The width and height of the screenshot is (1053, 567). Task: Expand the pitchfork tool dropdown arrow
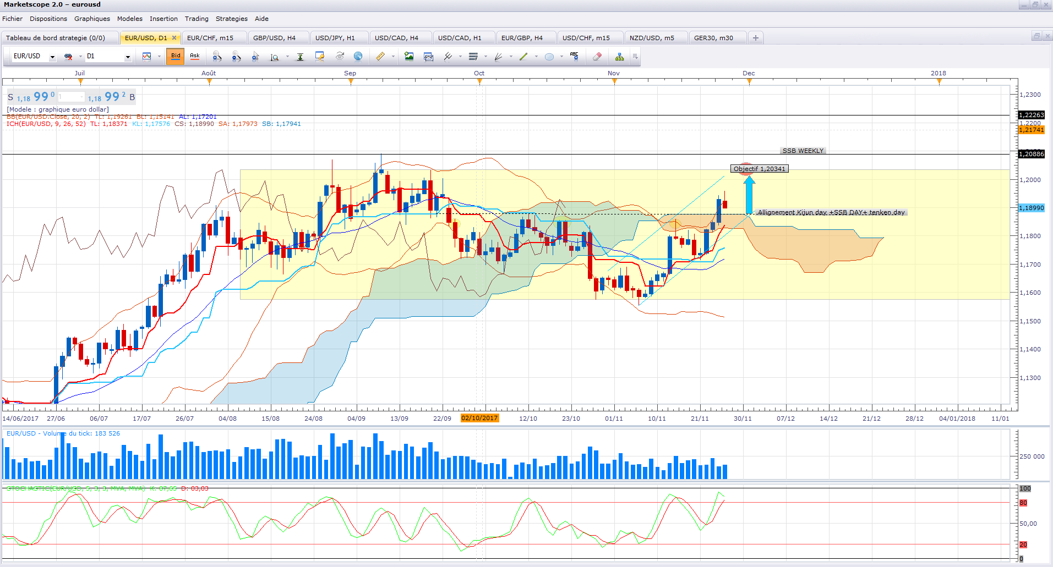click(x=460, y=56)
